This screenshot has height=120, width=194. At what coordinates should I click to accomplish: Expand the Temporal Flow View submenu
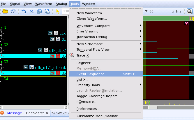140,49
